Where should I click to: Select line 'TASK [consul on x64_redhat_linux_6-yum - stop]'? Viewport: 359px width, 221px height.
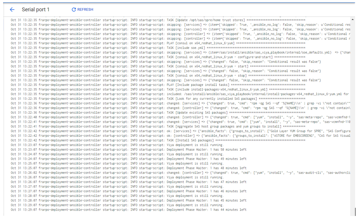tap(158, 76)
